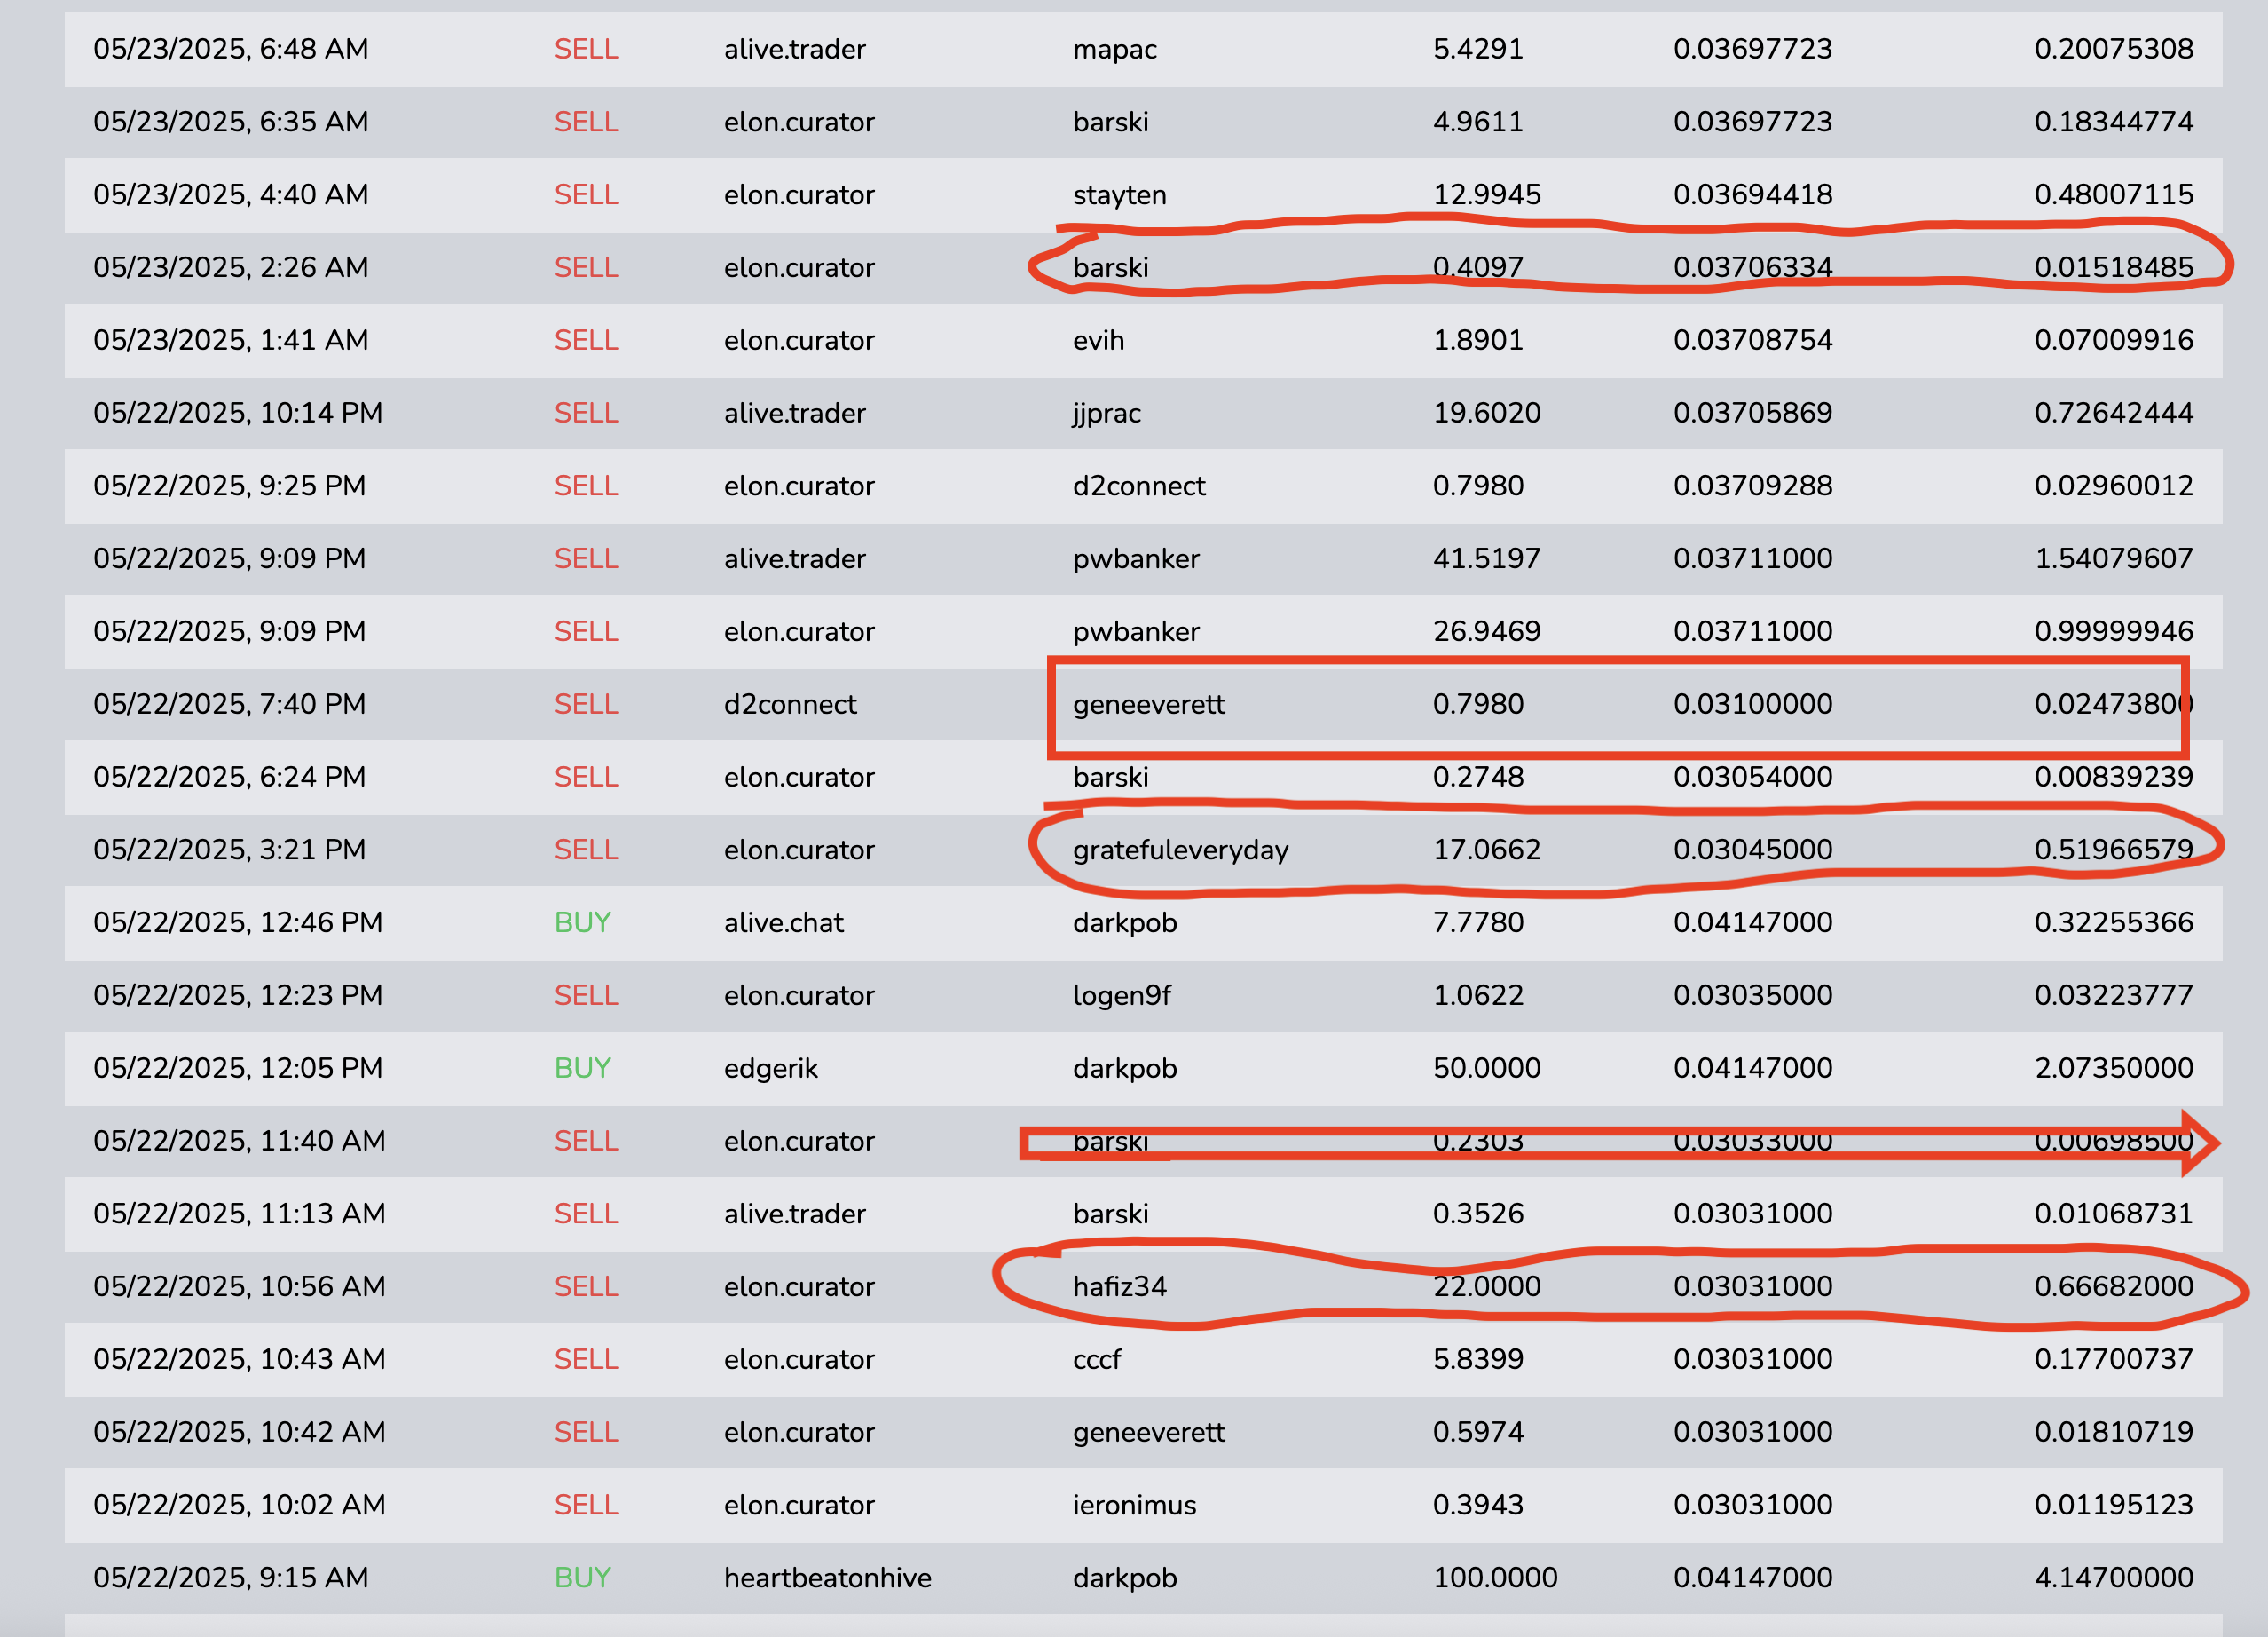
Task: Click logen9f account name
Action: (x=1121, y=997)
